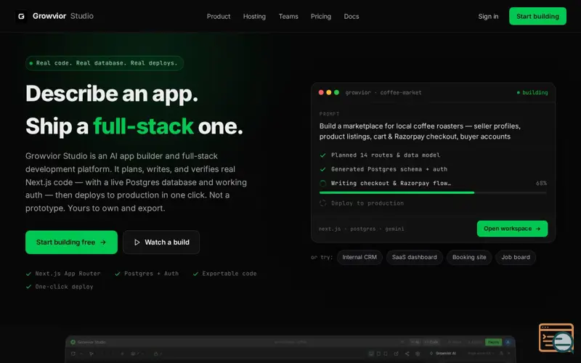This screenshot has width=581, height=363.
Task: Click the check icon beside Exportable code
Action: click(x=195, y=274)
